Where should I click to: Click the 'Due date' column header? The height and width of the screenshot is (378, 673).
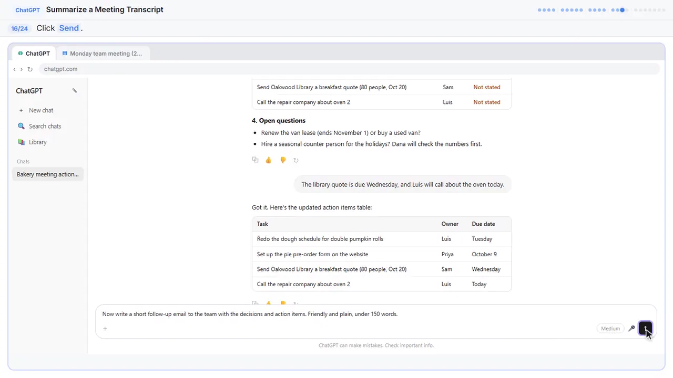(x=483, y=224)
